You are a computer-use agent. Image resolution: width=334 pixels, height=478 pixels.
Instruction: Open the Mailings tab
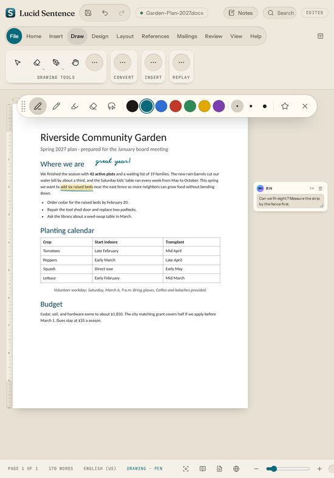(x=187, y=36)
